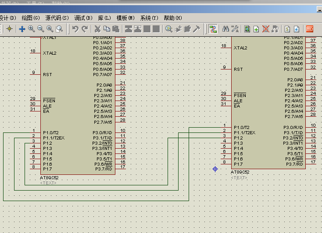Toggle the wire autorouter button
The height and width of the screenshot is (233, 322).
tap(213, 29)
